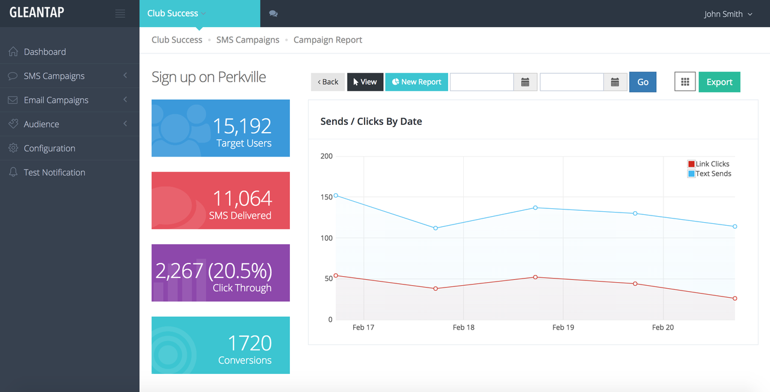Toggle sidebar with hamburger menu icon
Image resolution: width=770 pixels, height=392 pixels.
point(120,14)
